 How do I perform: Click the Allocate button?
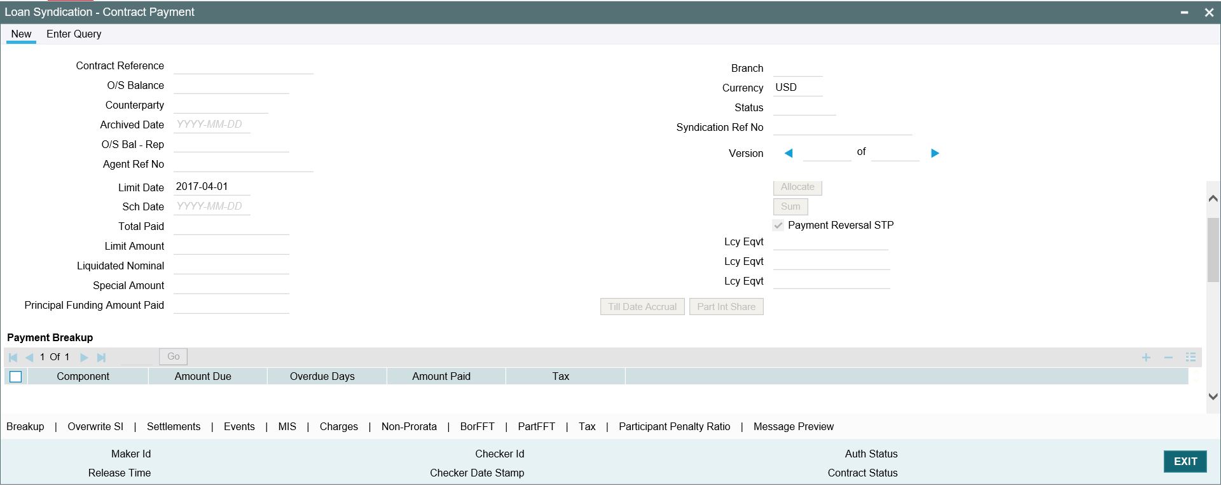click(x=797, y=187)
